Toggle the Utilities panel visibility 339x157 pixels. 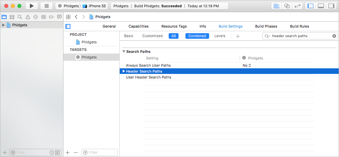coord(331,6)
